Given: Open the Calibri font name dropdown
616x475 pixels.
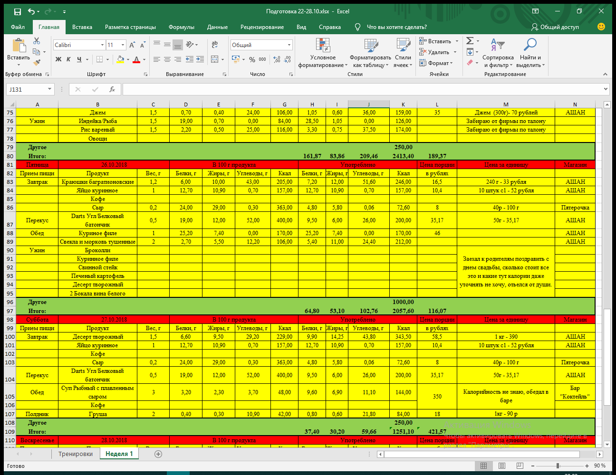Looking at the screenshot, I should pyautogui.click(x=102, y=45).
